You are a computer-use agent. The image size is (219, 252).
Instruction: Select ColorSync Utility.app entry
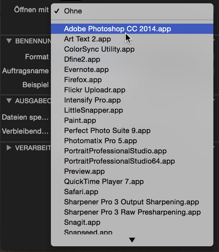132,49
